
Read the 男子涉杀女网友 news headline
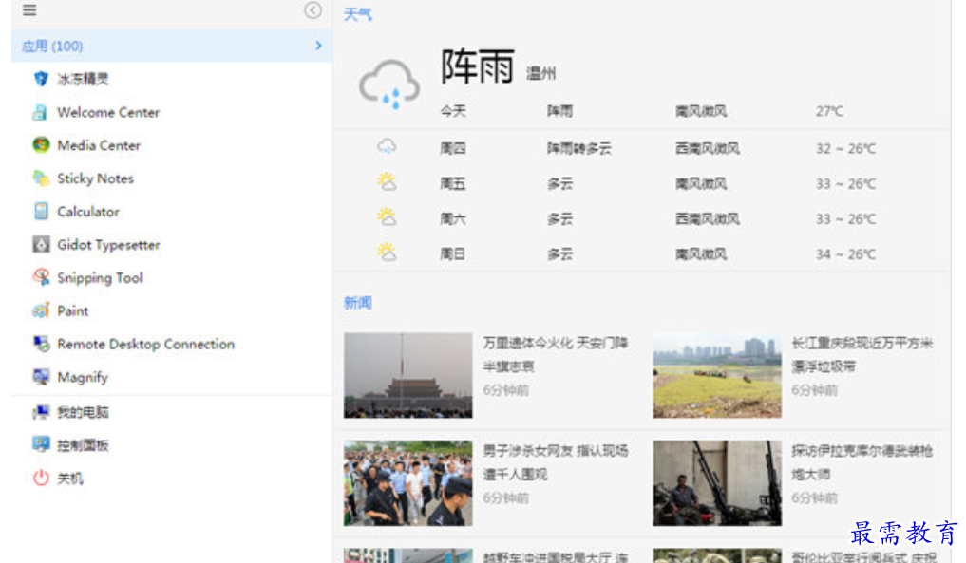click(x=556, y=462)
